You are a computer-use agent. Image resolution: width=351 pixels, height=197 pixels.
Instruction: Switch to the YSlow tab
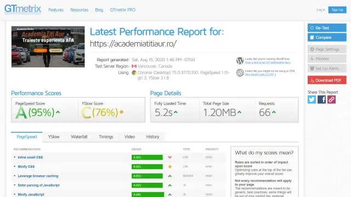click(x=54, y=137)
